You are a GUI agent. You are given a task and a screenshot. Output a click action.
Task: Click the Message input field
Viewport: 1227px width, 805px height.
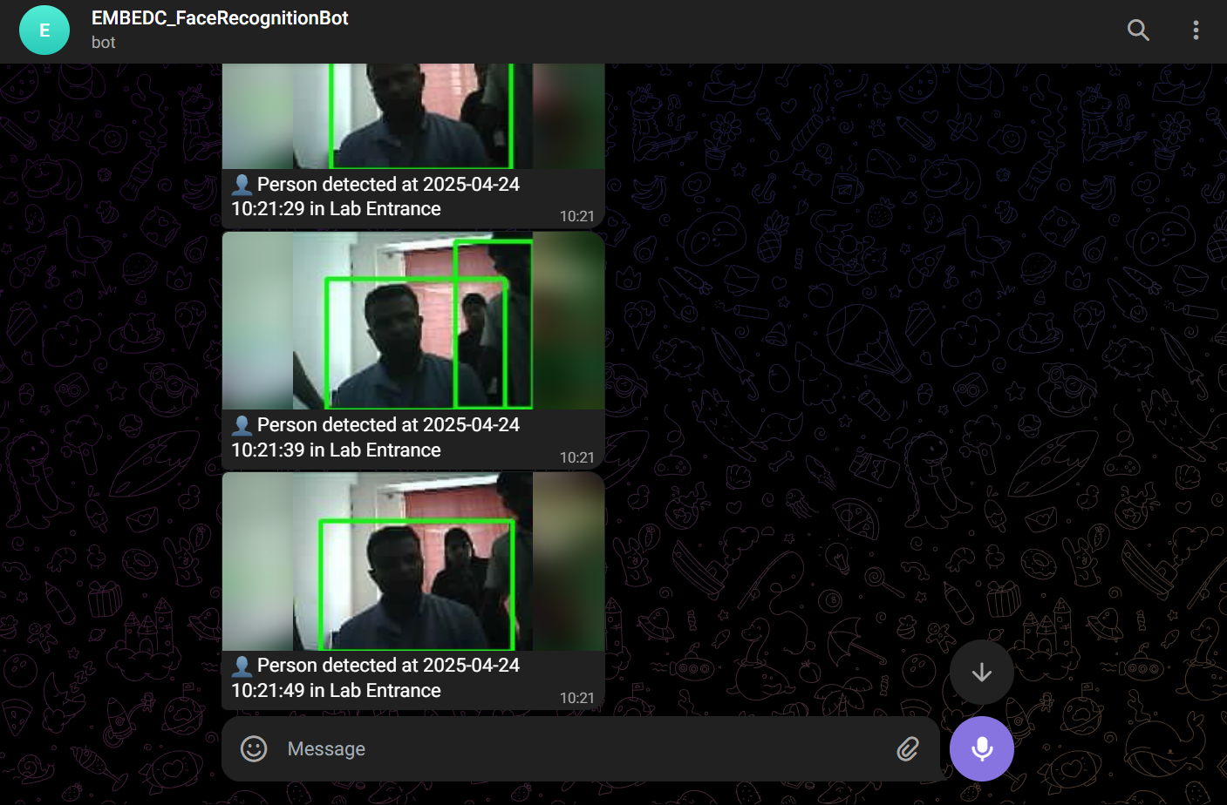[x=523, y=748]
